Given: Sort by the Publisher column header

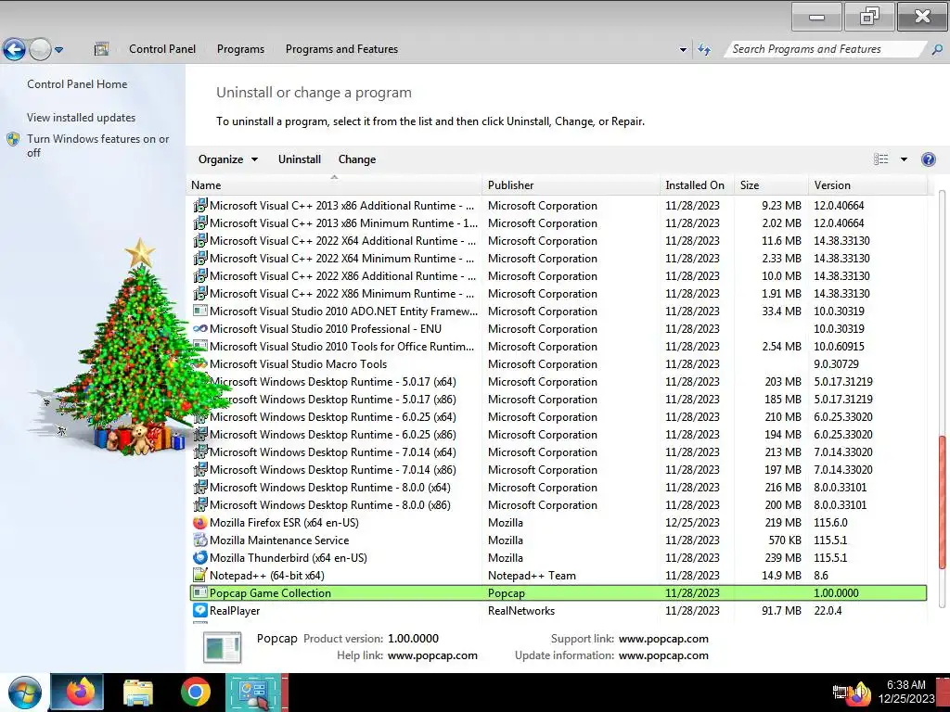Looking at the screenshot, I should (x=571, y=185).
